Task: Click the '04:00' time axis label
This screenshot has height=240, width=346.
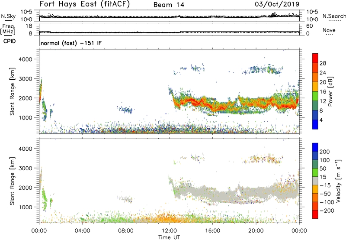Action: tap(82, 231)
